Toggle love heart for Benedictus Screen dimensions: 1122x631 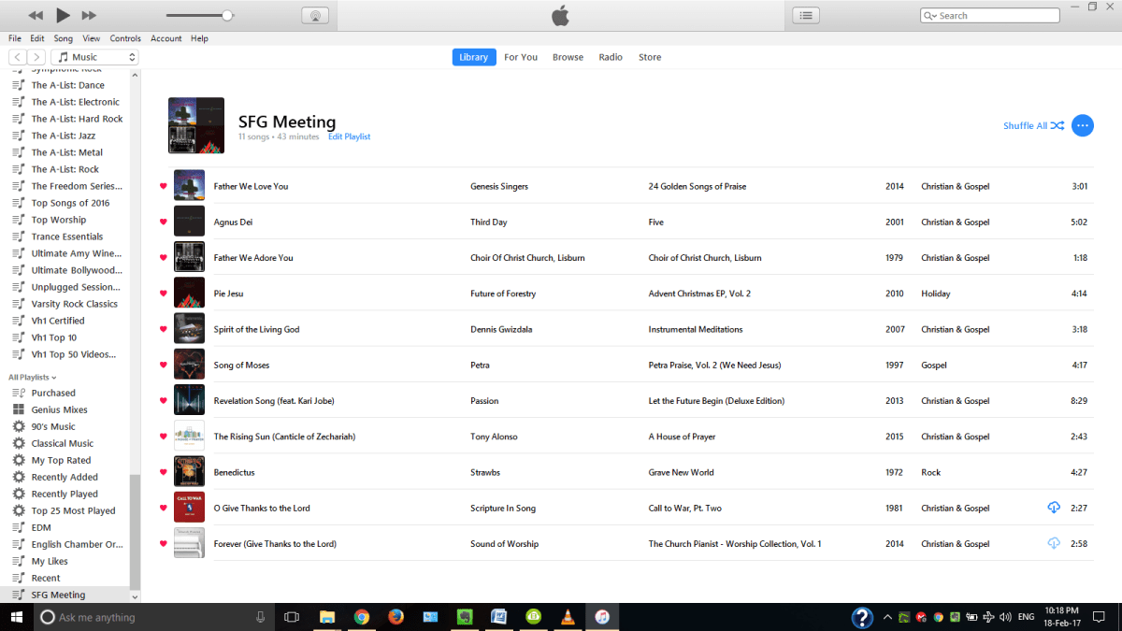163,472
